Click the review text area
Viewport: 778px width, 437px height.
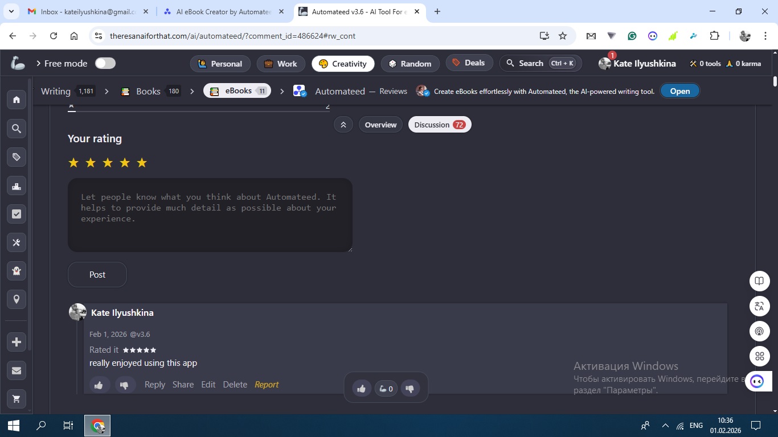point(210,215)
